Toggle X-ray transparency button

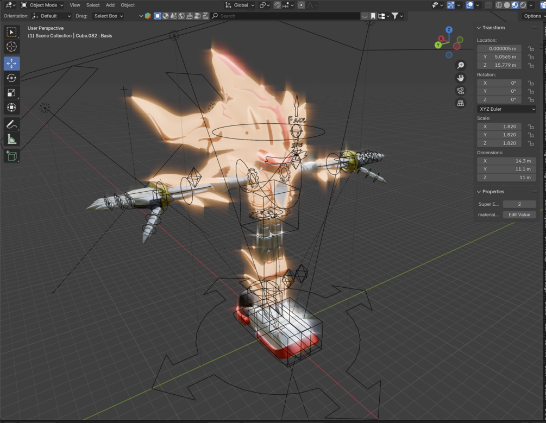point(488,5)
